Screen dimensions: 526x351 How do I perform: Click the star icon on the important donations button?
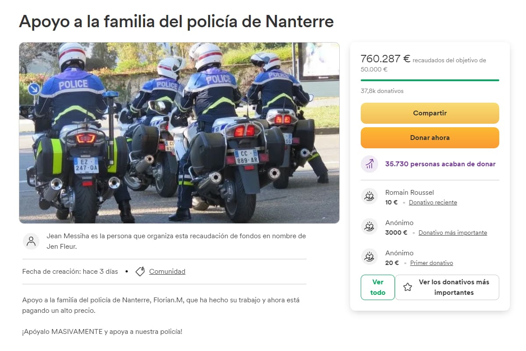coord(408,287)
